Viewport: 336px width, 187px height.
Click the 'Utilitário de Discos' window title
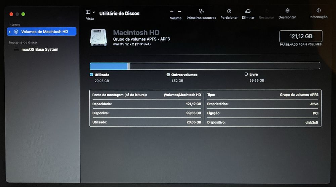pyautogui.click(x=119, y=13)
